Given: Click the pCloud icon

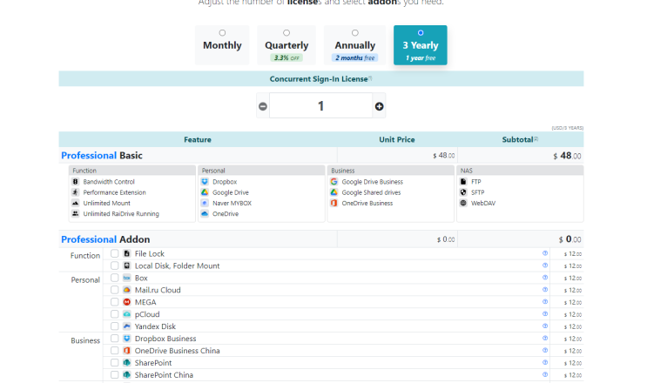Looking at the screenshot, I should pos(127,314).
